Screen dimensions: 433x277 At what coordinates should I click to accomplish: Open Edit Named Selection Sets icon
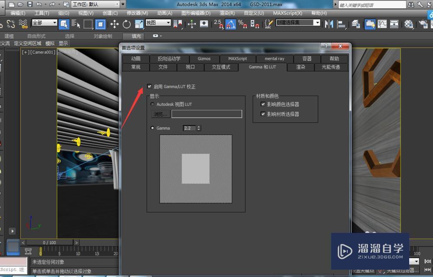click(x=268, y=24)
